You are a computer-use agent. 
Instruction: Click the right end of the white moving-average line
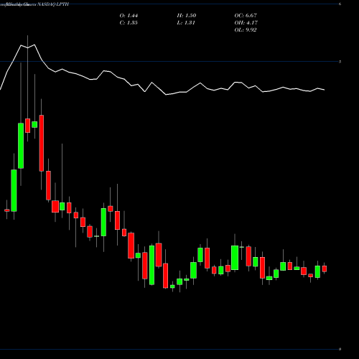coord(324,90)
